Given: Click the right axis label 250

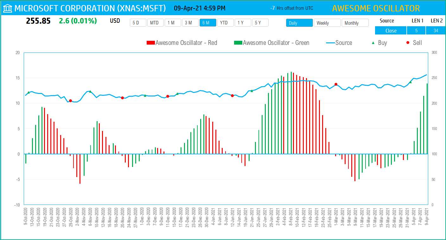Looking at the screenshot, I should point(434,78).
